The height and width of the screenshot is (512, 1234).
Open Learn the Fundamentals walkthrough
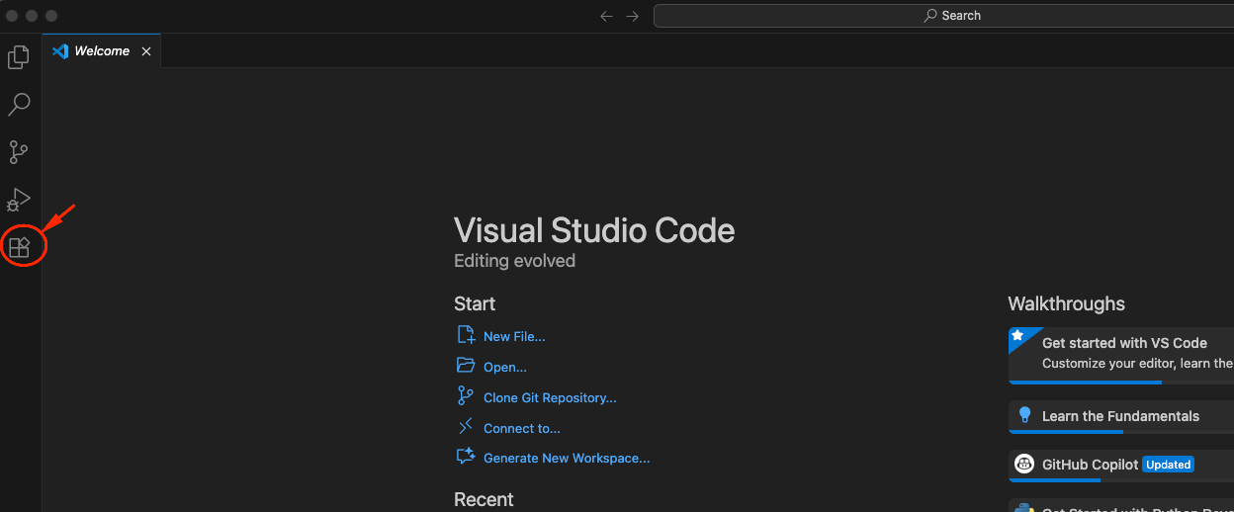pos(1121,416)
